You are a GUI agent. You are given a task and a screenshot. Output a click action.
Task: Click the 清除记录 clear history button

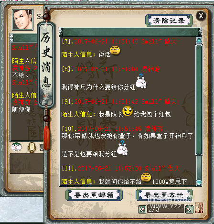point(169,21)
